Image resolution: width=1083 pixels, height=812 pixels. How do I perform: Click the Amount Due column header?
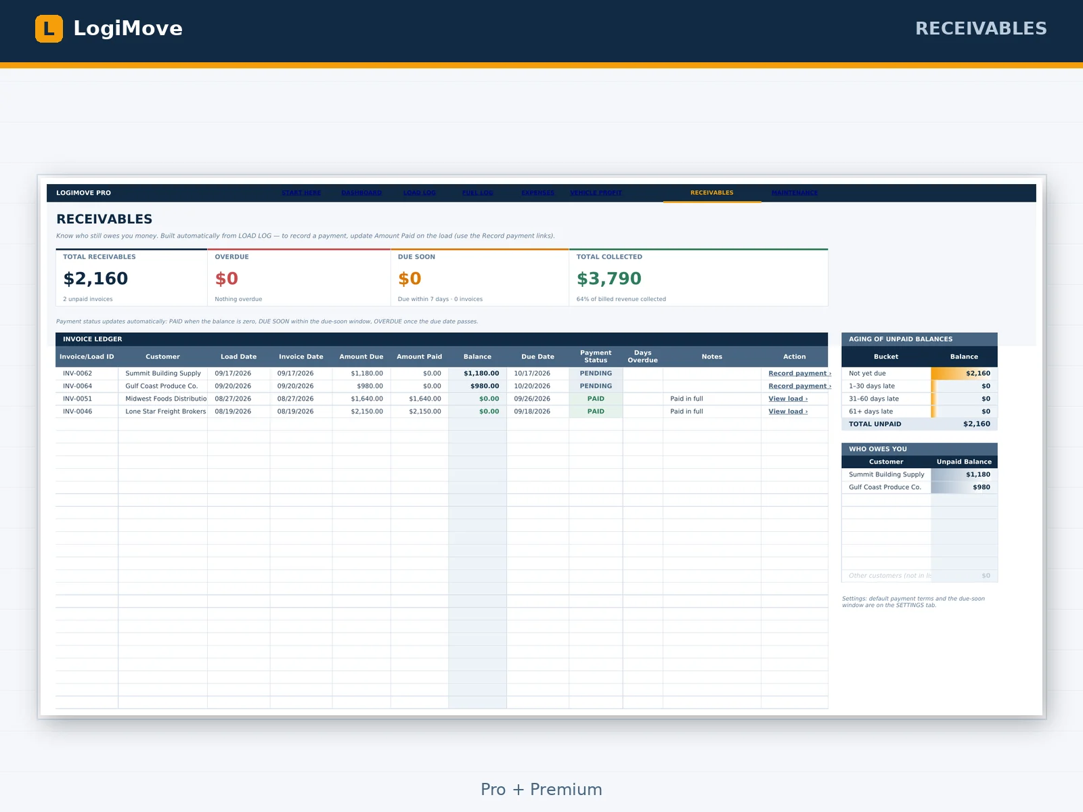[x=361, y=357]
